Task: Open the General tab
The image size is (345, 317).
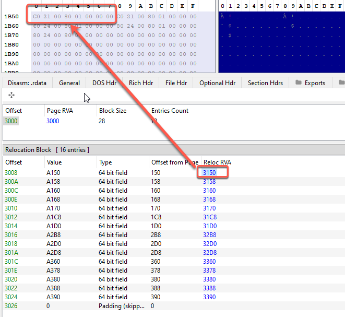Action: click(x=69, y=83)
